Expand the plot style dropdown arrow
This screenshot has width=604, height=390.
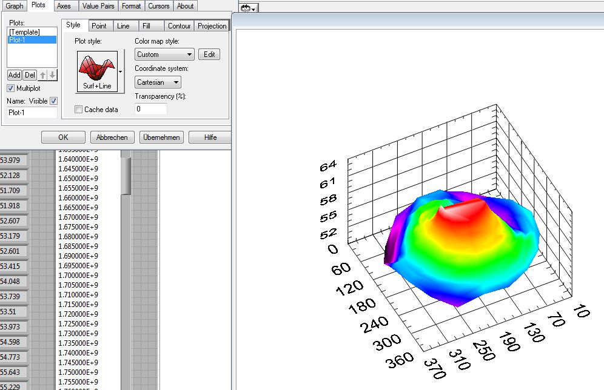[121, 71]
